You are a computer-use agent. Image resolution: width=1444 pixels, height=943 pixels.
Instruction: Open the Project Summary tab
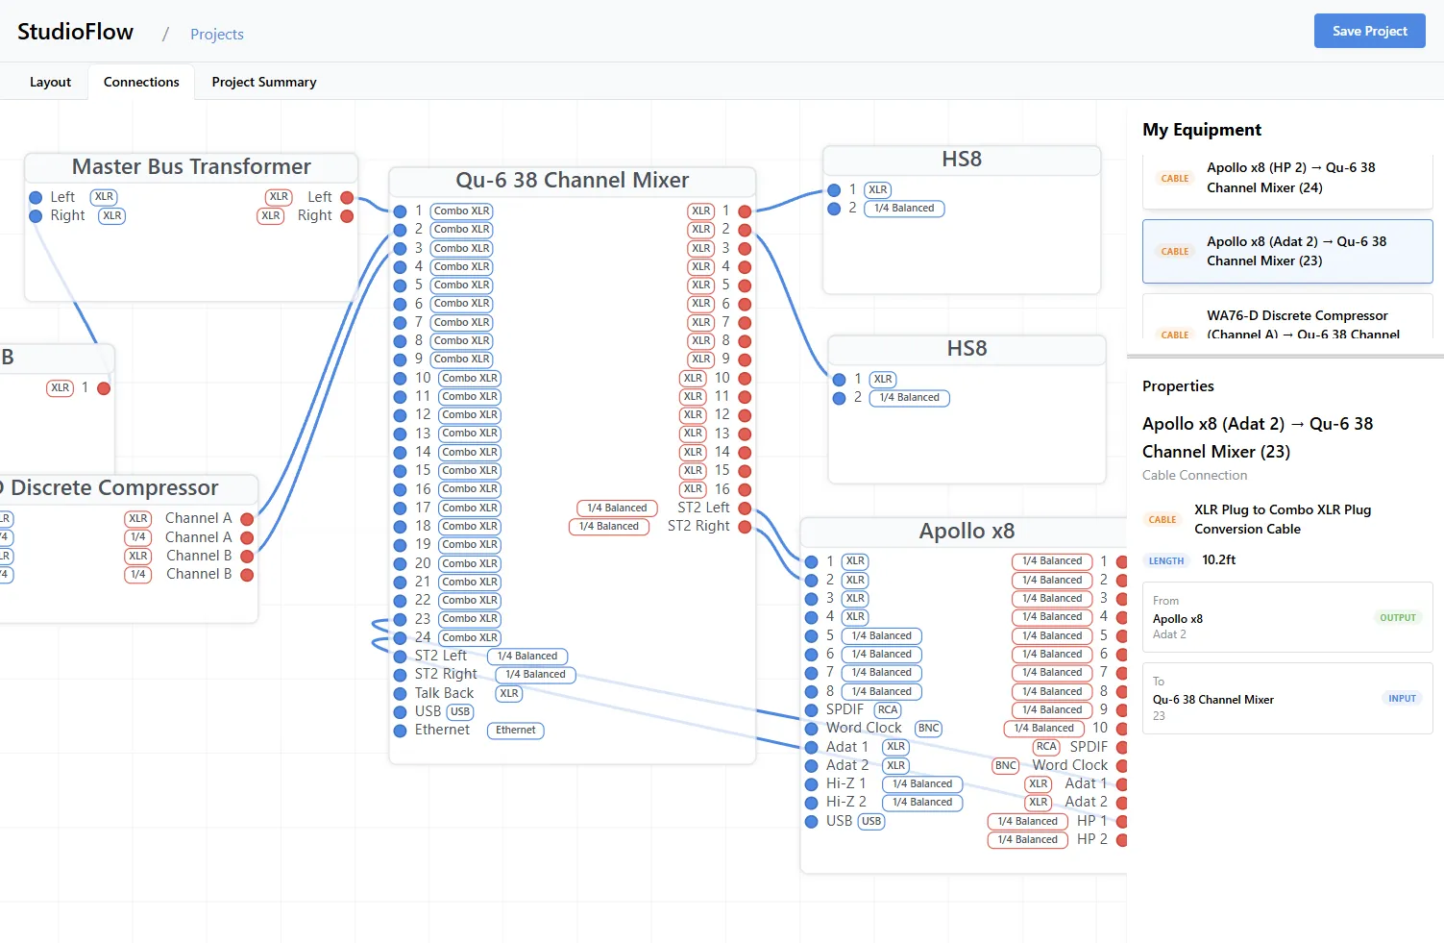point(263,82)
